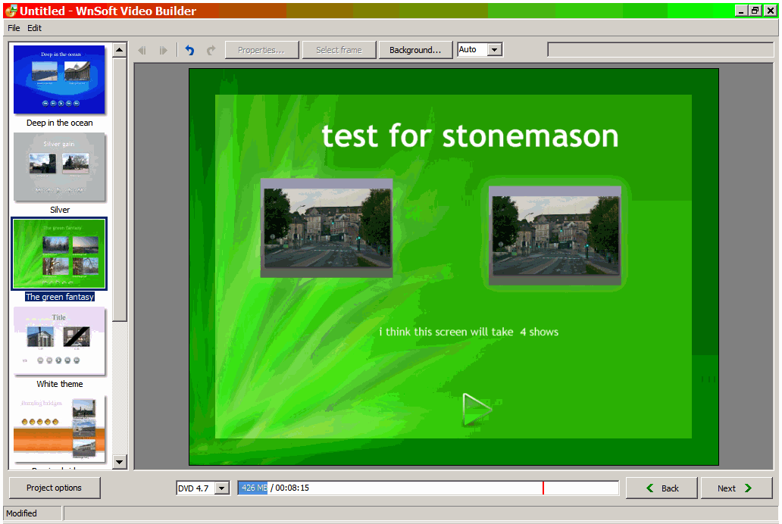Click the 426 MB size readout

pos(253,488)
